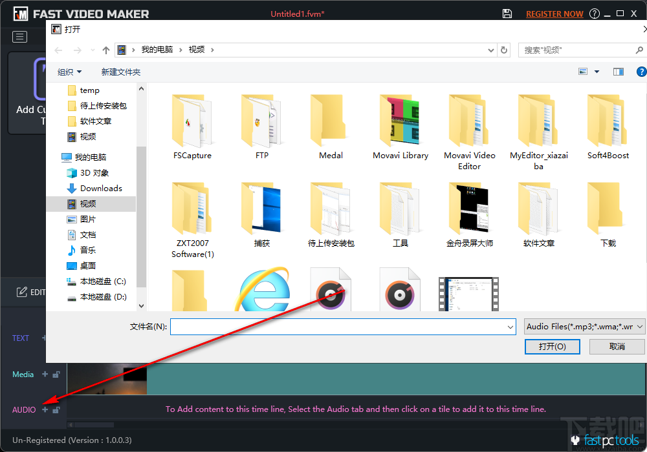The image size is (647, 452).
Task: Click the plus icon next to TEXT track
Action: point(44,338)
